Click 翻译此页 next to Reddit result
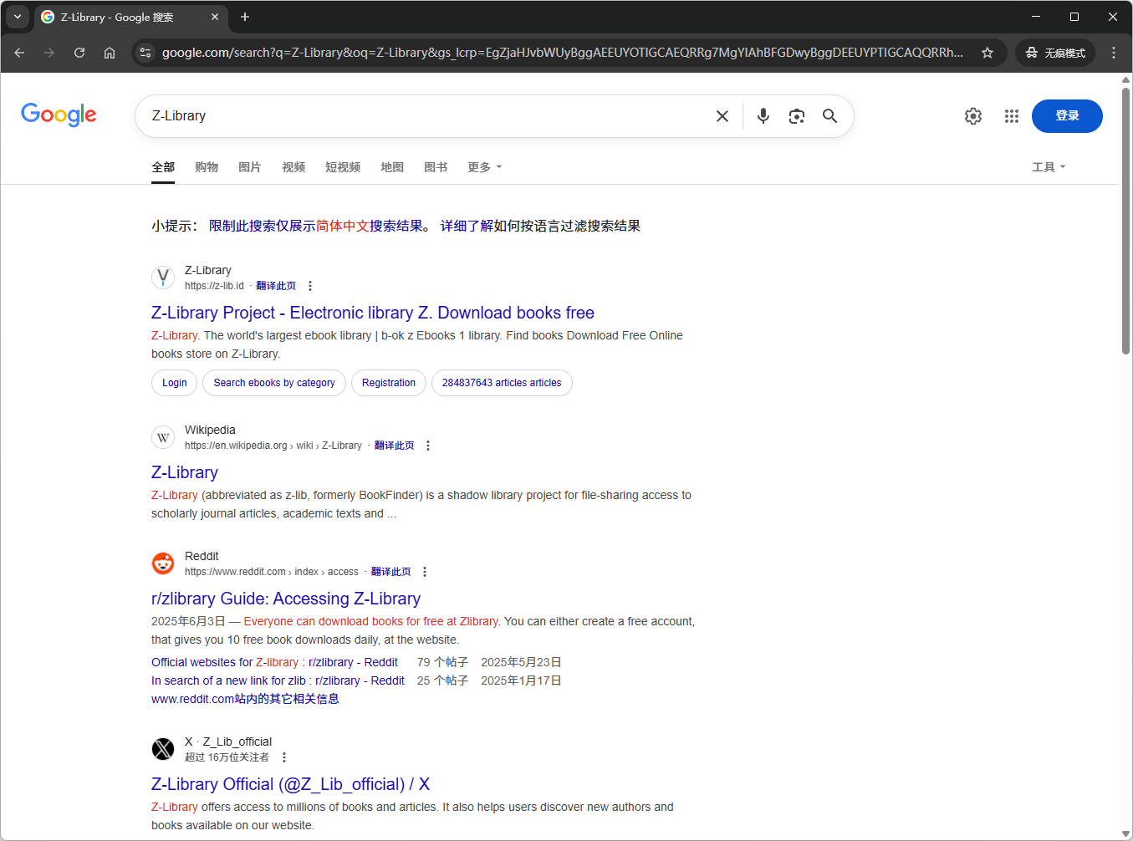 [391, 572]
